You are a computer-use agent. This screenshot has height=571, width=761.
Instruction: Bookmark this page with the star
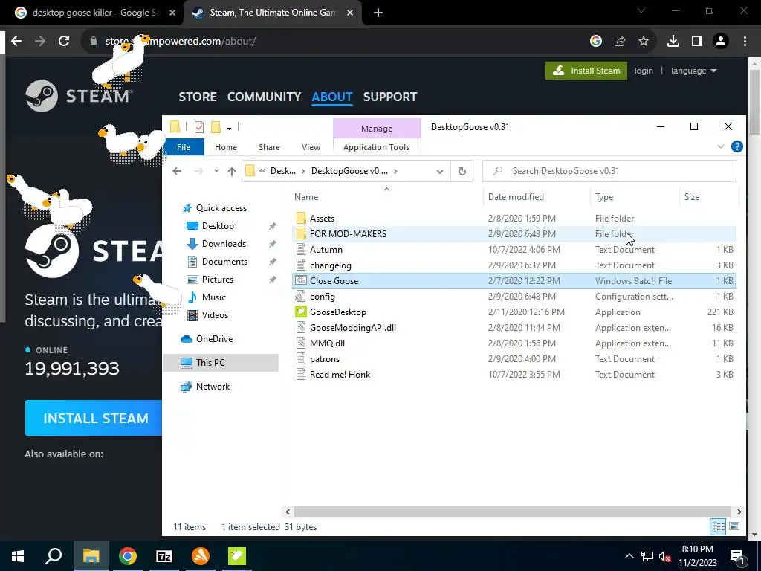pyautogui.click(x=644, y=42)
